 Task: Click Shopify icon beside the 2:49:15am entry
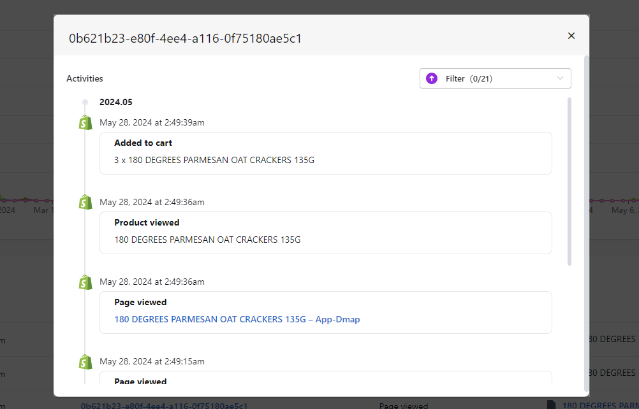(x=85, y=361)
